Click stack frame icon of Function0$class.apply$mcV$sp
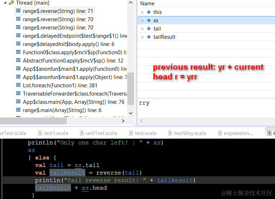The height and width of the screenshot is (199, 275). tap(18, 52)
